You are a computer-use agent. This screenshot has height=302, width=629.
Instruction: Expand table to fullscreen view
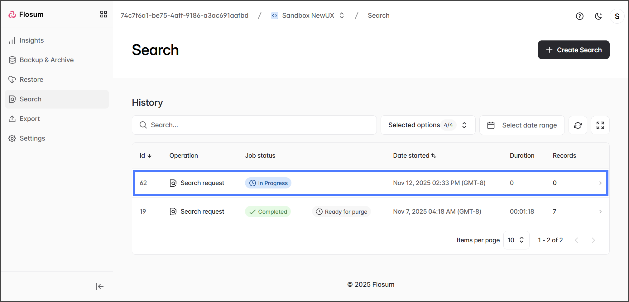pos(600,125)
